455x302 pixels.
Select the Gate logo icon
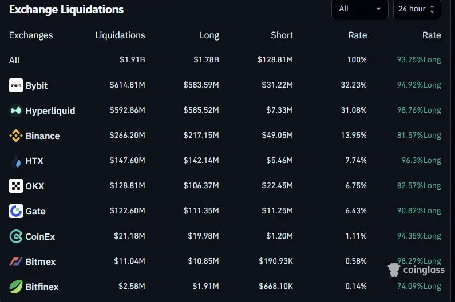click(x=16, y=211)
